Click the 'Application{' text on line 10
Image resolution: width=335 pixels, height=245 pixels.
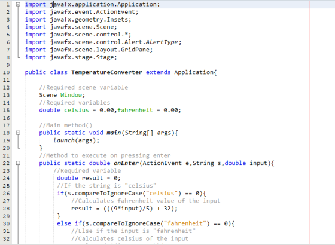[196, 72]
